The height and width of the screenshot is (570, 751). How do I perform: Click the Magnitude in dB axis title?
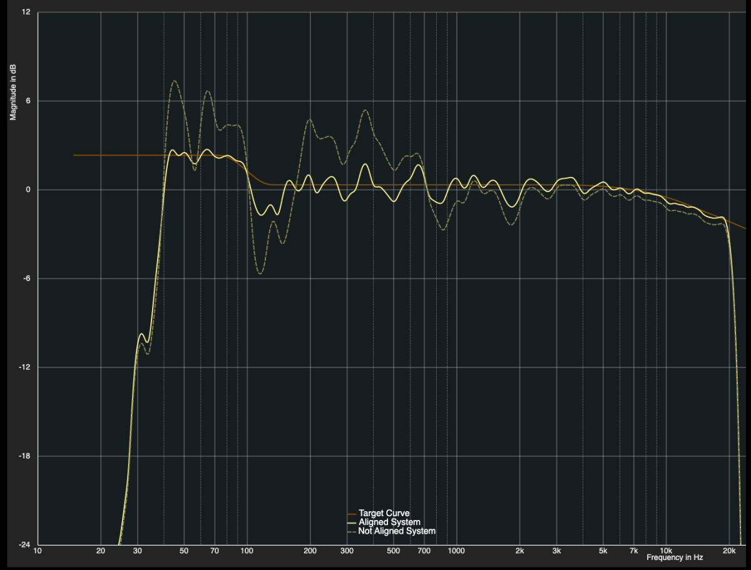point(13,91)
